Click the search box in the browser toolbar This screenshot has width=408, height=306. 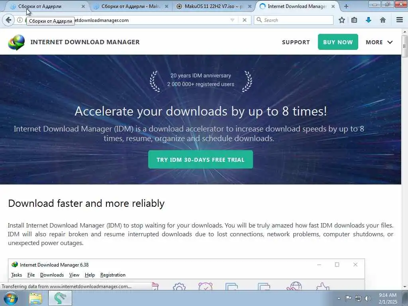(x=294, y=20)
